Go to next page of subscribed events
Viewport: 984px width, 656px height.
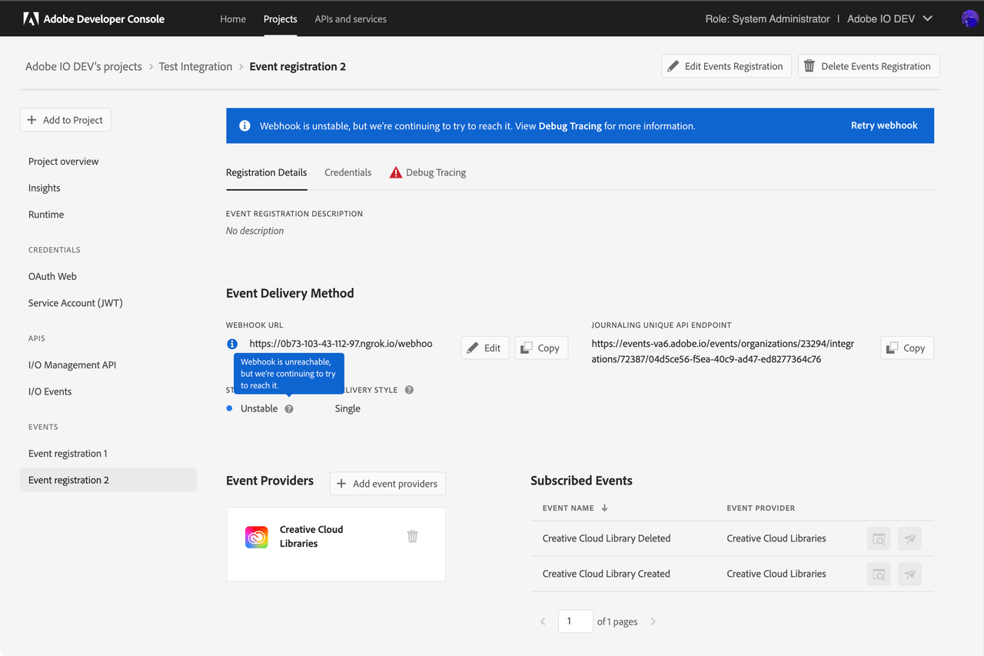653,621
